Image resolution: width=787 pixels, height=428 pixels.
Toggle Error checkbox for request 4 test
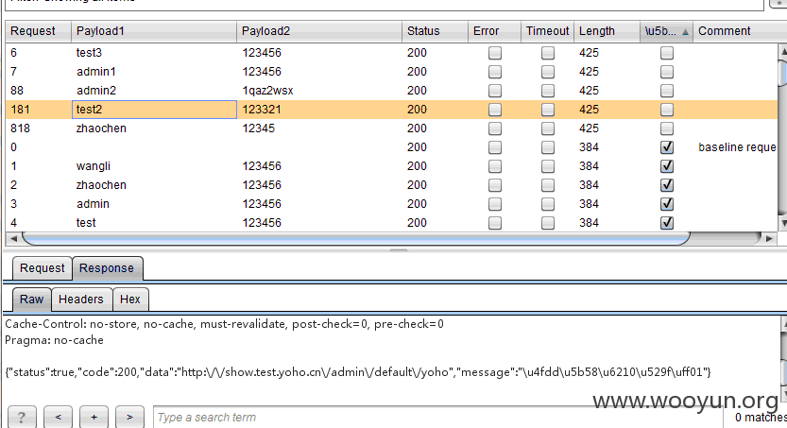coord(495,223)
